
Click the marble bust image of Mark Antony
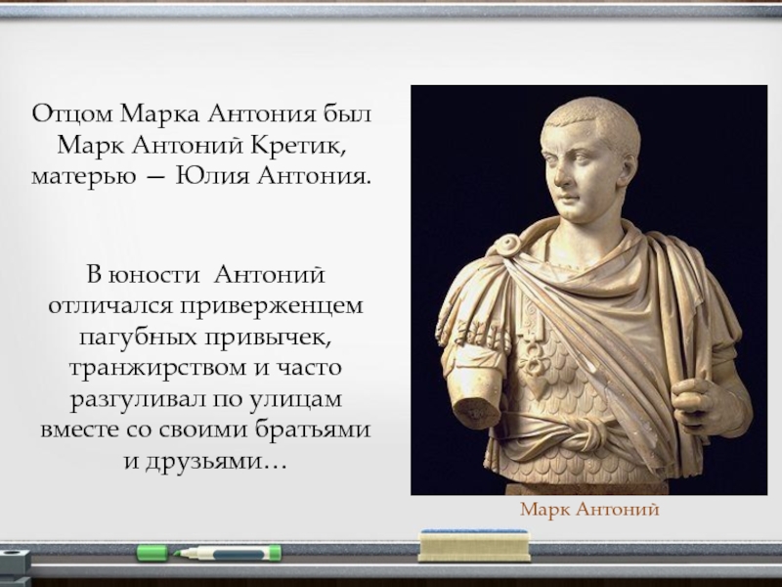[588, 290]
